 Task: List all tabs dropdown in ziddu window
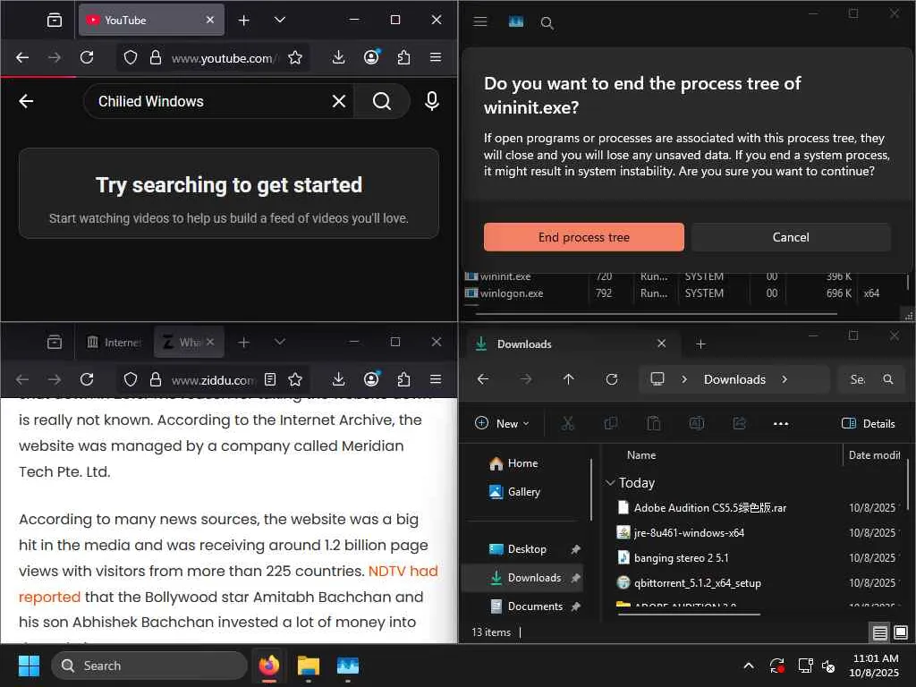click(x=280, y=342)
